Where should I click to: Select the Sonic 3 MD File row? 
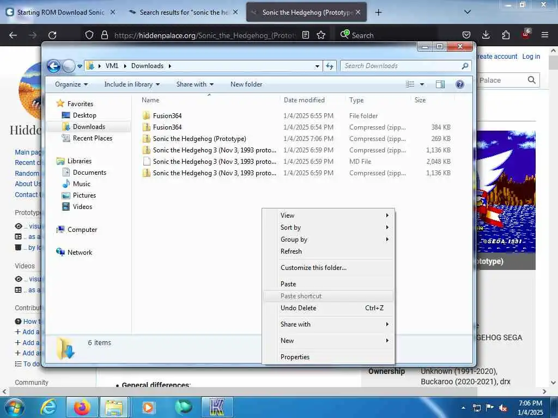pos(296,161)
